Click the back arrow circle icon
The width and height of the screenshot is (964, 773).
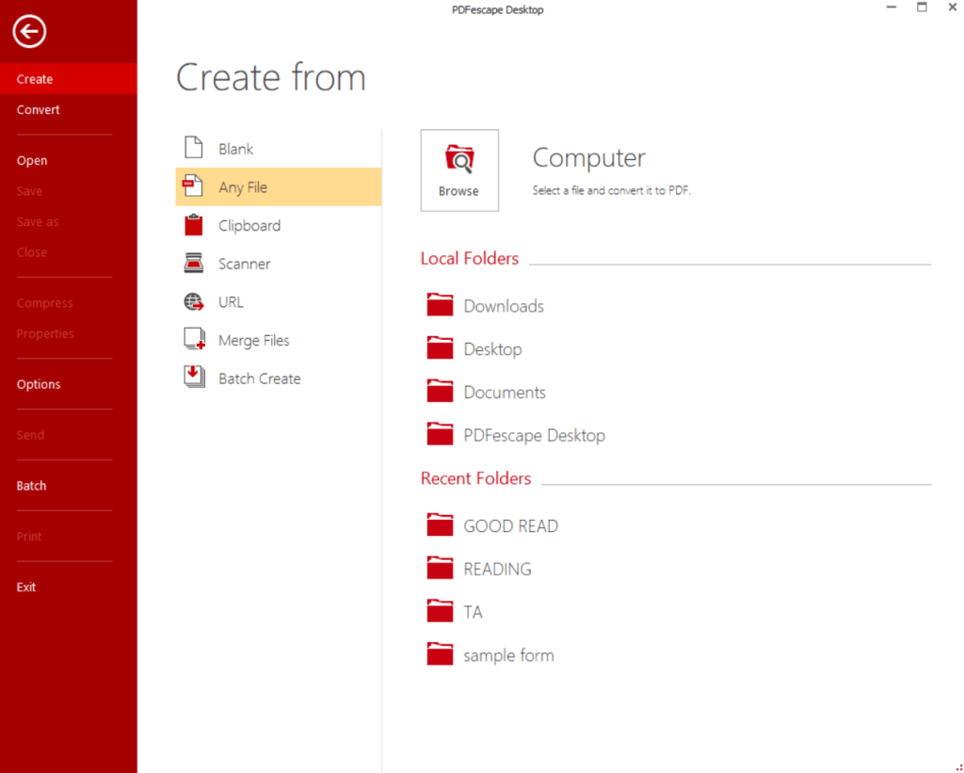pyautogui.click(x=29, y=31)
